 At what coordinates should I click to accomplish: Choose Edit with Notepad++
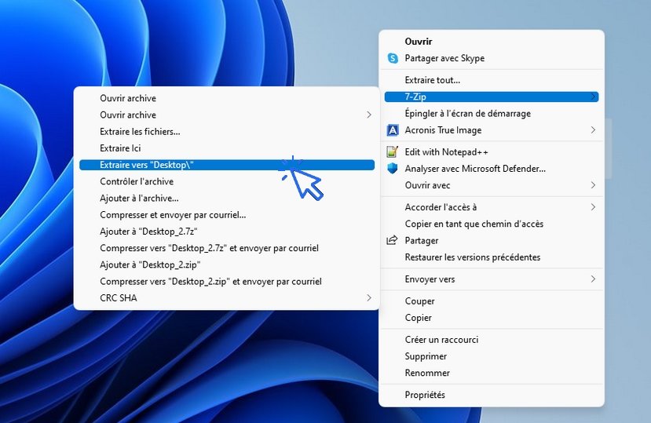click(x=491, y=152)
